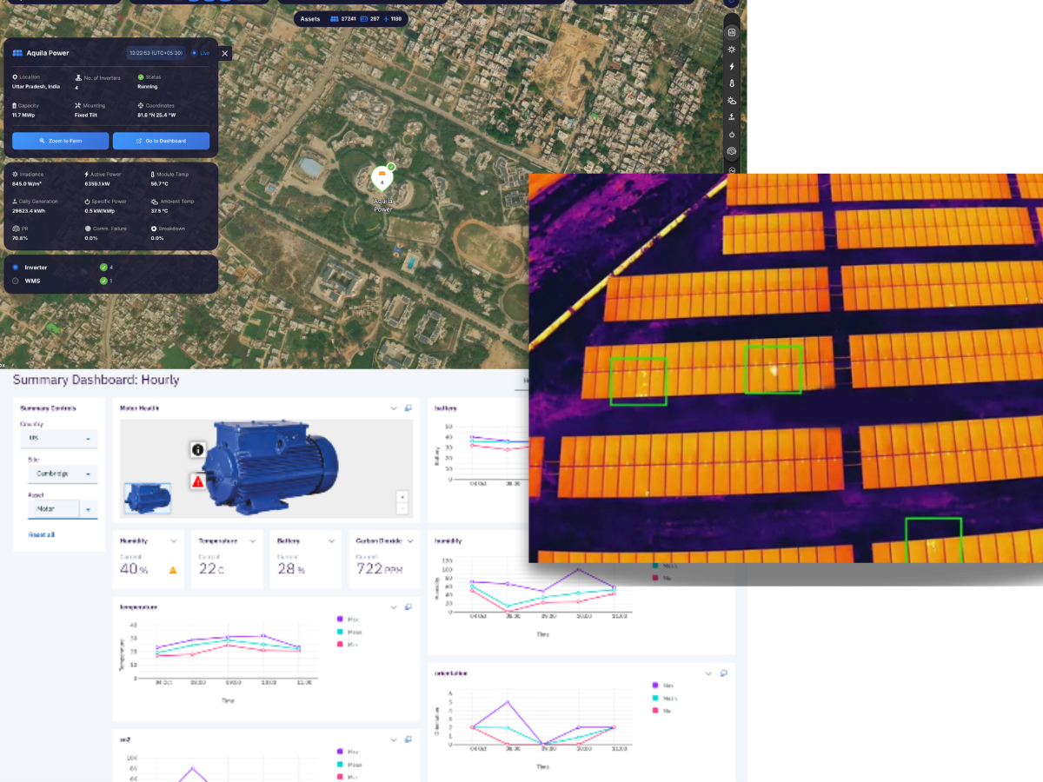Click the pop-out icon on Motor Health panel
Viewport: 1043px width, 782px height.
(x=409, y=408)
